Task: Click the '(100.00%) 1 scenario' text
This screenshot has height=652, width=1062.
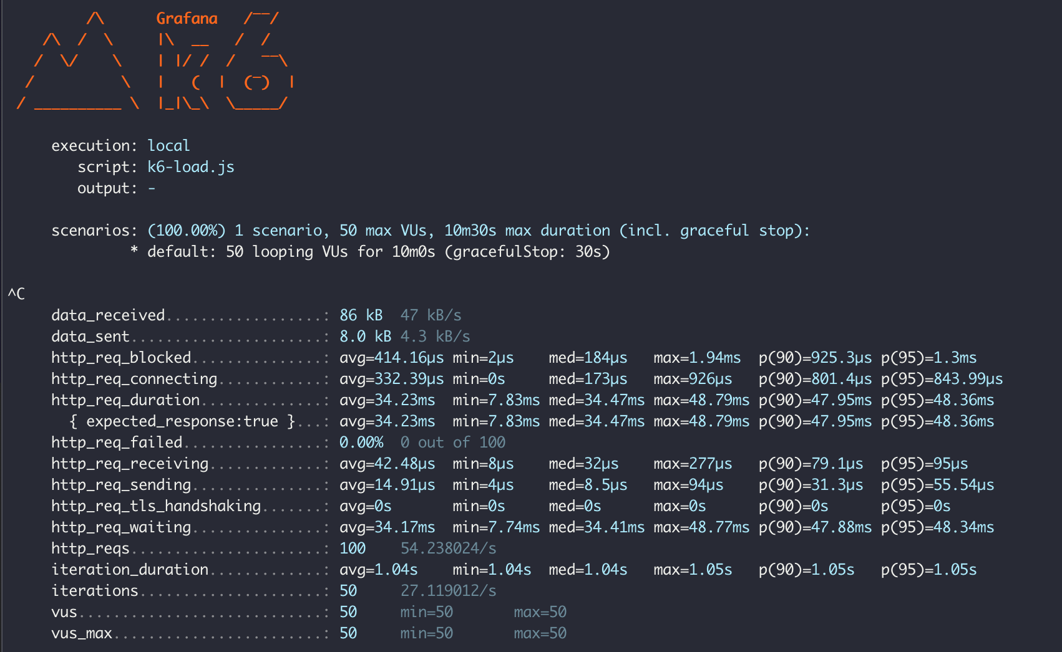Action: point(235,231)
